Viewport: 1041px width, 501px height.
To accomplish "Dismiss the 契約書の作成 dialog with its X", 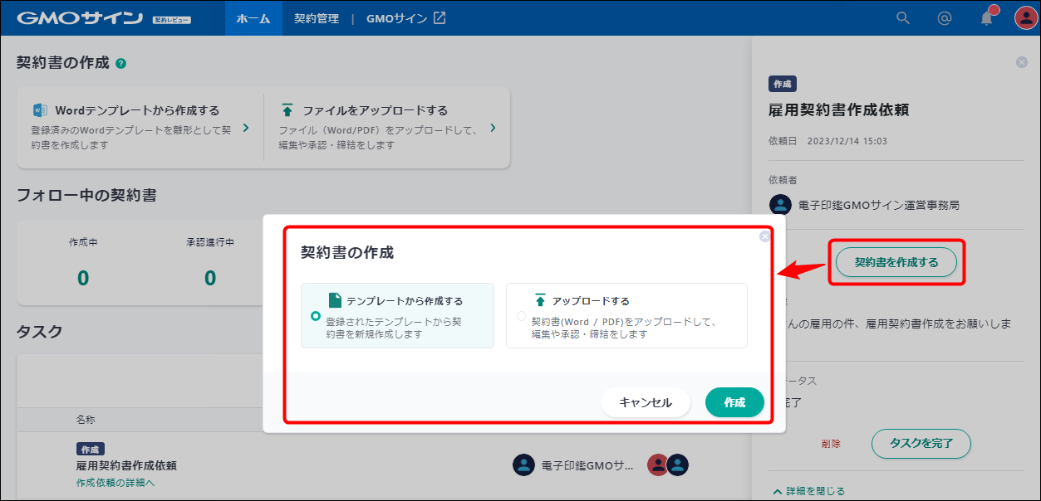I will (764, 236).
